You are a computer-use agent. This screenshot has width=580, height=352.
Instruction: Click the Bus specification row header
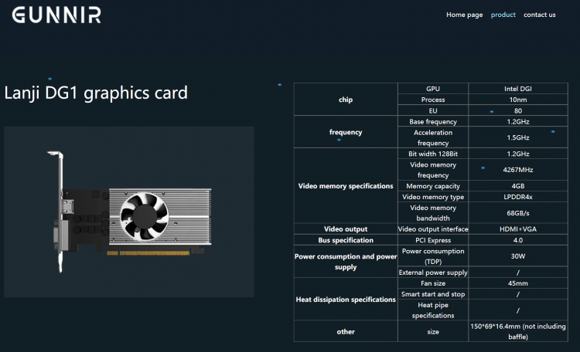point(346,240)
